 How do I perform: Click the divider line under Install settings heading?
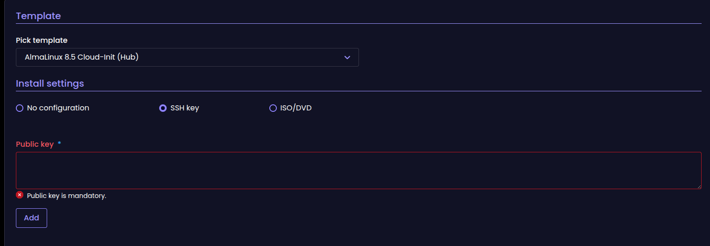359,91
